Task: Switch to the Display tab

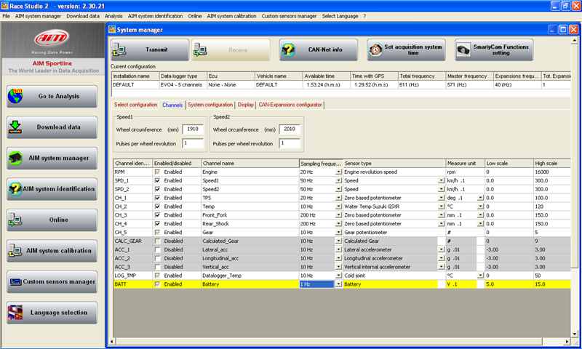Action: click(x=246, y=105)
